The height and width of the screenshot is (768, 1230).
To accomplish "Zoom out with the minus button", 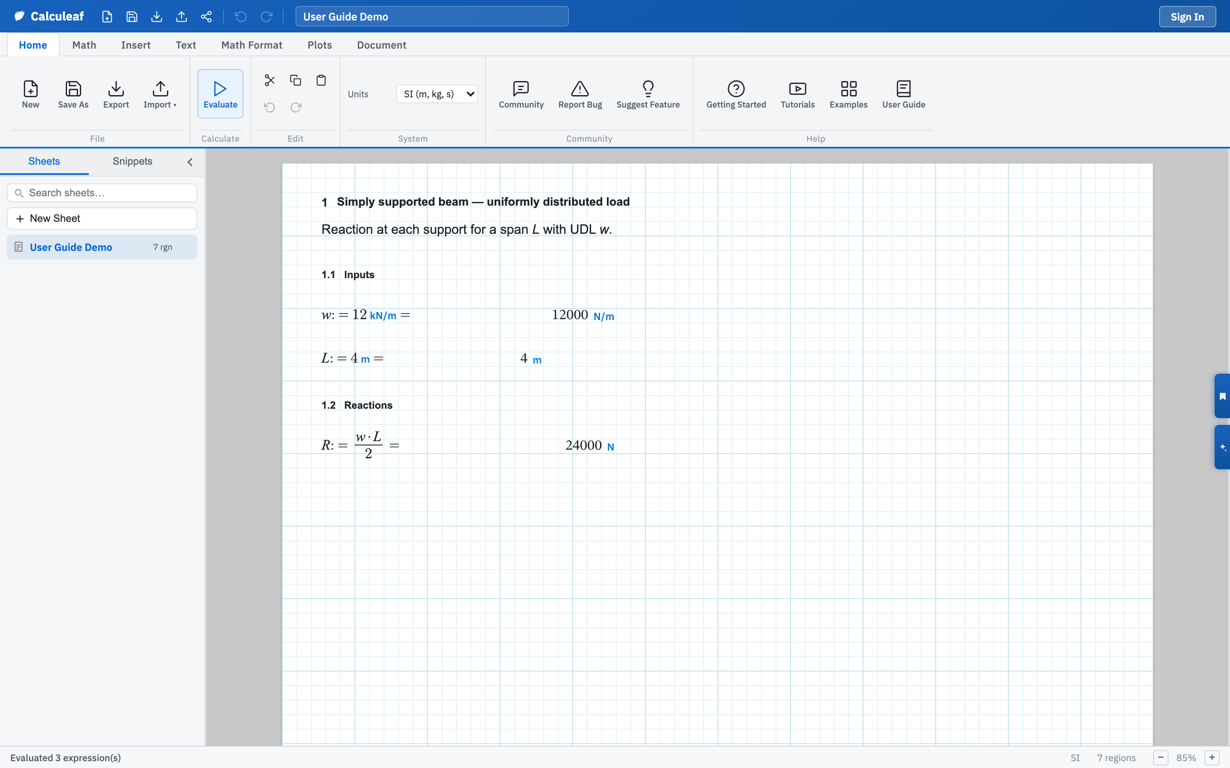I will [x=1161, y=757].
